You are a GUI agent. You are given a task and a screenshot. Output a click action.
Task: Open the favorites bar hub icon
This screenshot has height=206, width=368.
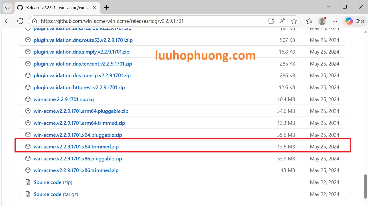[309, 21]
